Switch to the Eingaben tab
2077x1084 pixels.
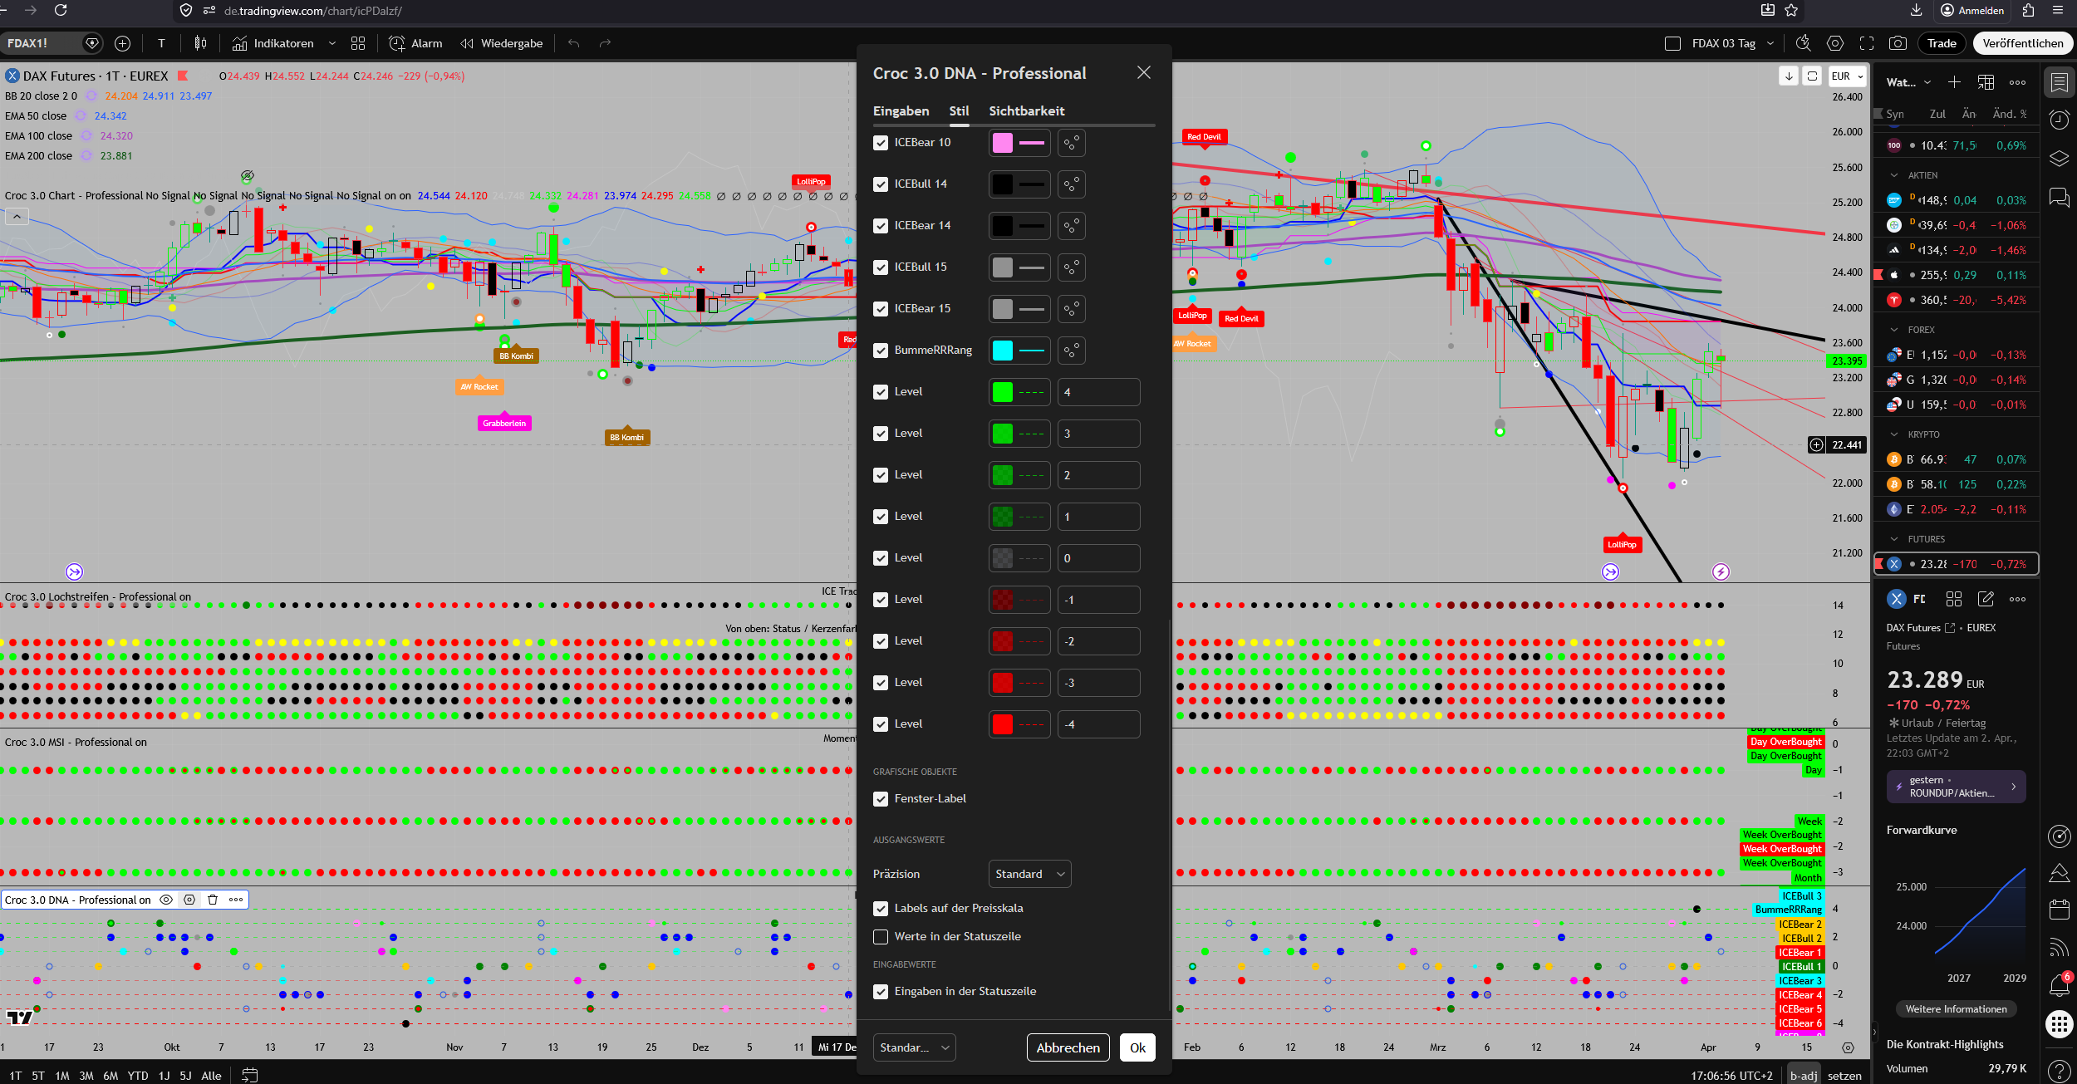[x=901, y=110]
